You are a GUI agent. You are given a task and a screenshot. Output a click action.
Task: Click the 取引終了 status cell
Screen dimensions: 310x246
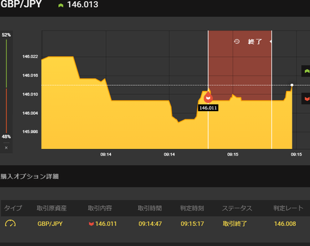(x=235, y=224)
